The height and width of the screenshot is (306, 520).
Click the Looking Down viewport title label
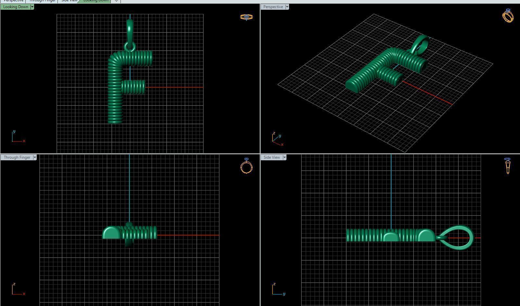click(16, 7)
